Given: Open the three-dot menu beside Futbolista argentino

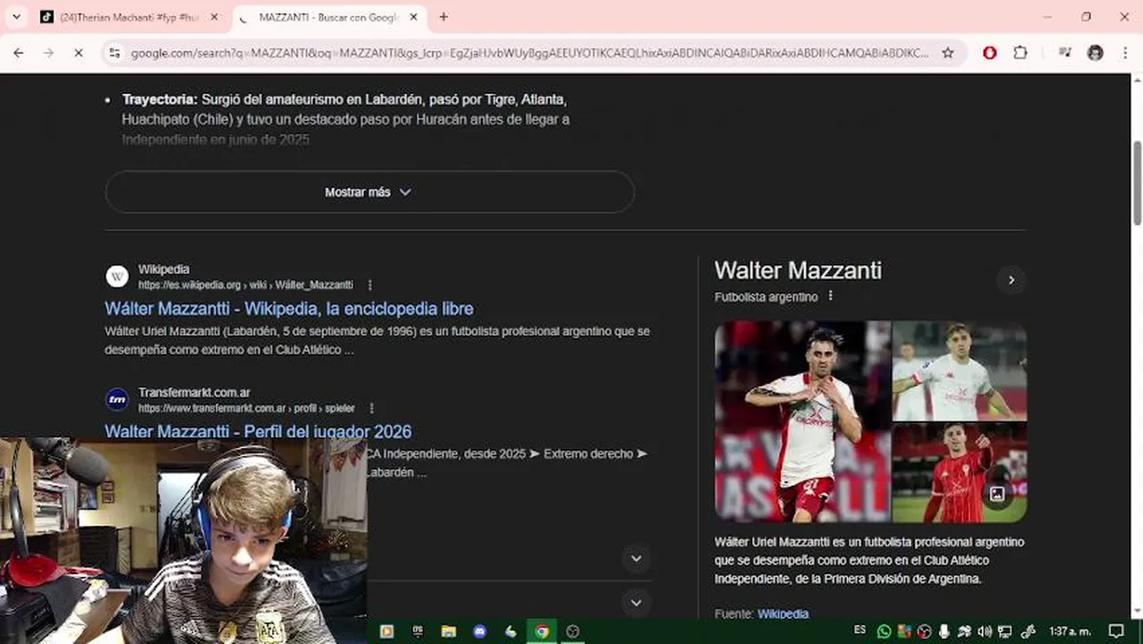Looking at the screenshot, I should click(x=830, y=296).
